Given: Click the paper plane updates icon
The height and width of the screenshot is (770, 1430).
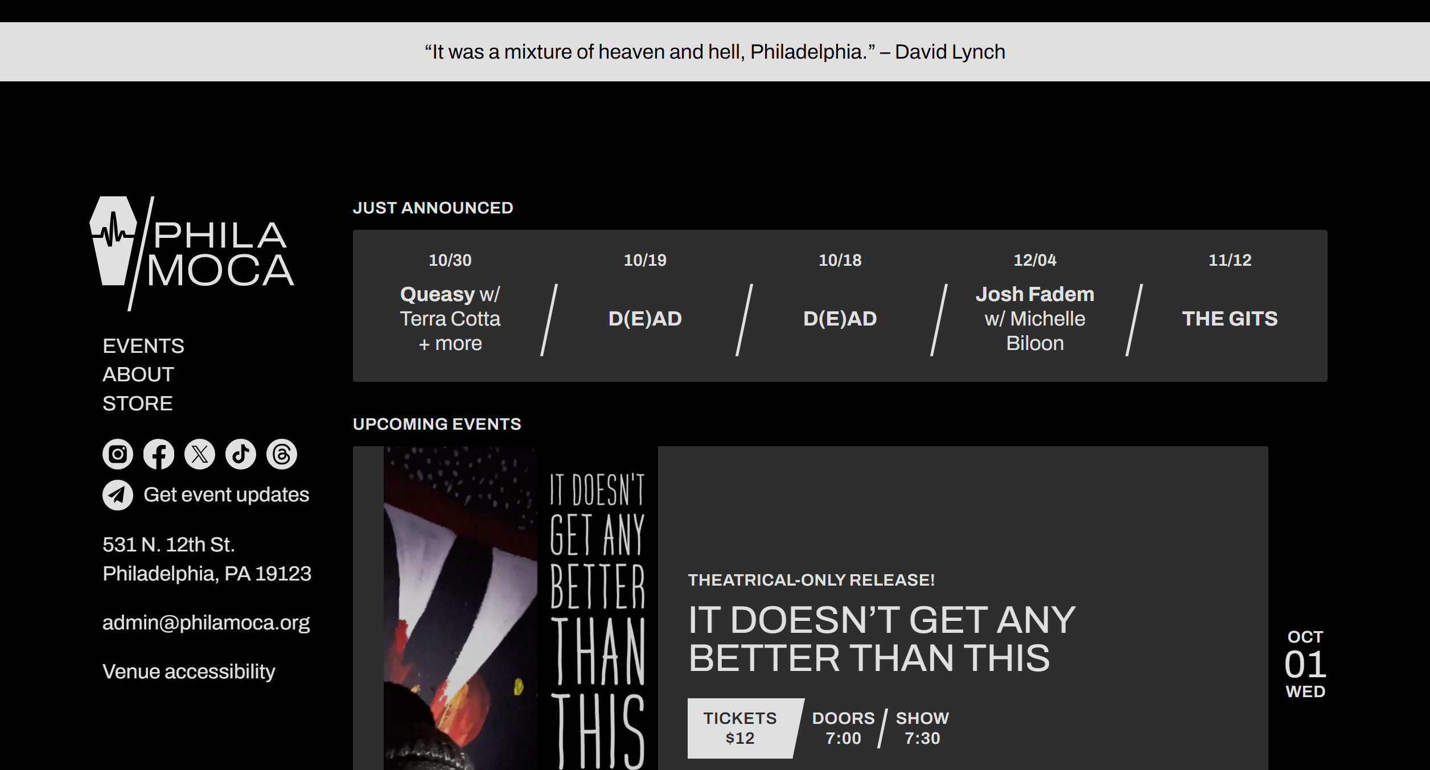Looking at the screenshot, I should click(118, 495).
